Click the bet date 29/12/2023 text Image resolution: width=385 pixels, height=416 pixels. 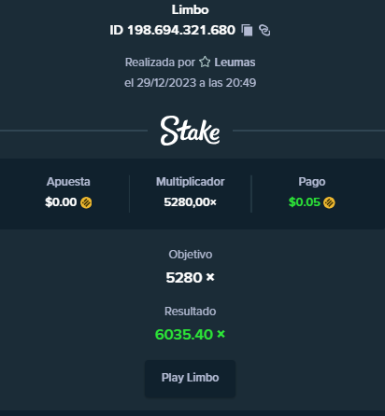166,83
